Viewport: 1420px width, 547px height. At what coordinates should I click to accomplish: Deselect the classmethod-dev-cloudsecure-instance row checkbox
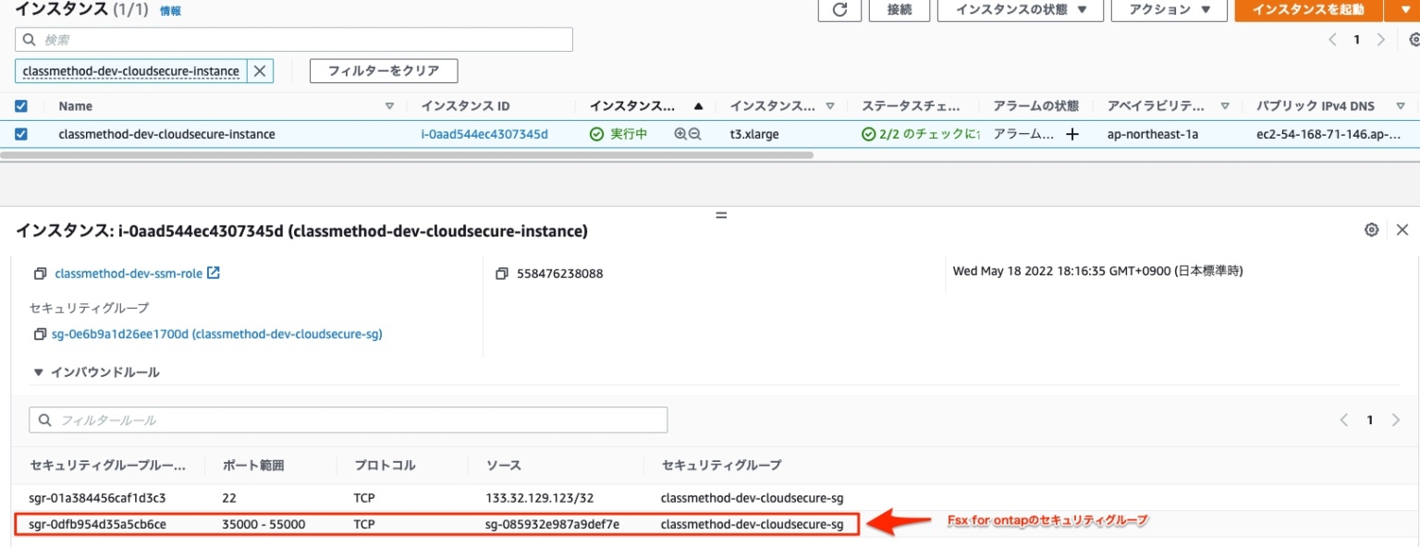(x=20, y=133)
